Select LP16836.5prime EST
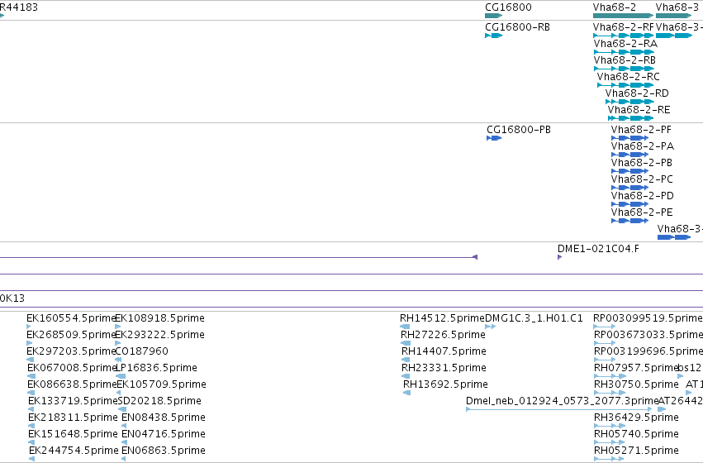The height and width of the screenshot is (463, 703). click(156, 368)
